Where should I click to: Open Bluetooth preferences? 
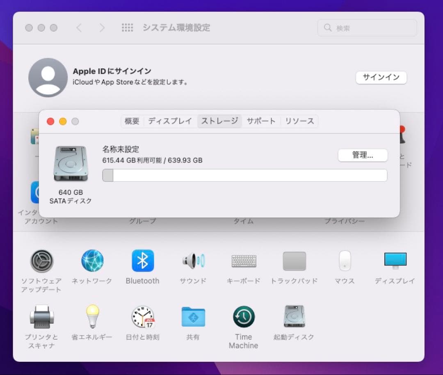click(142, 261)
